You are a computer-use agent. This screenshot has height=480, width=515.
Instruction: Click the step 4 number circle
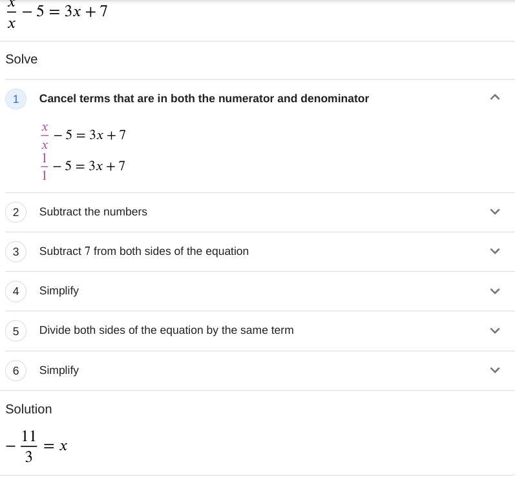tap(16, 291)
